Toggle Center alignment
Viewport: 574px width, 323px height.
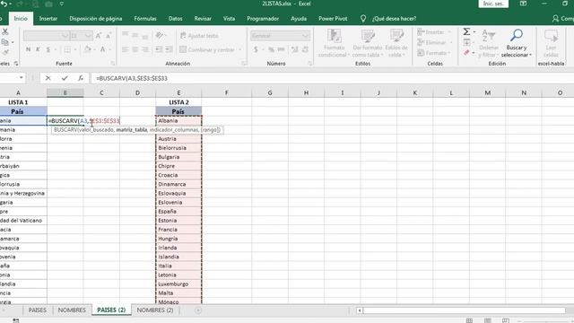pos(135,49)
